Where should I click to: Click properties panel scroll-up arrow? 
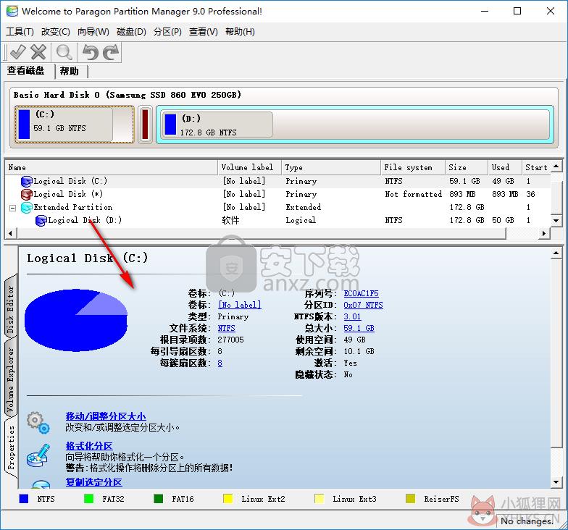(x=556, y=253)
